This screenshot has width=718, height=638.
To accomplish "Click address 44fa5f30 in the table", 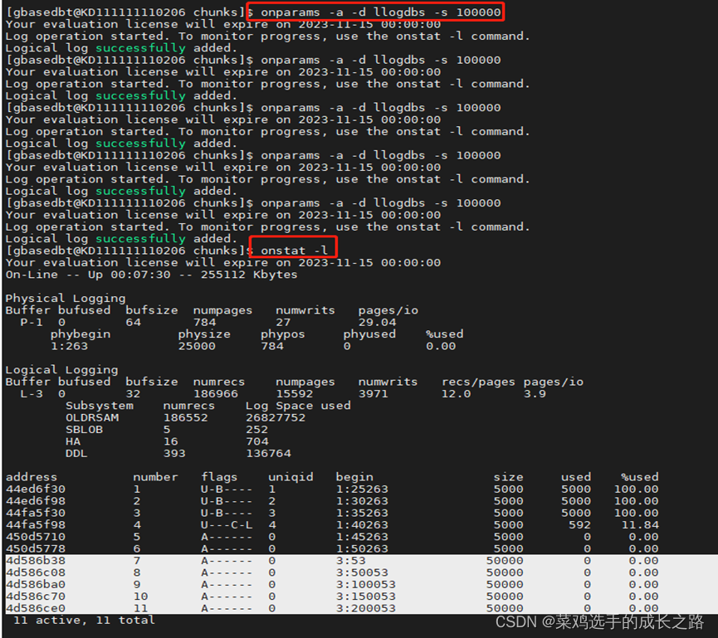I will point(36,513).
